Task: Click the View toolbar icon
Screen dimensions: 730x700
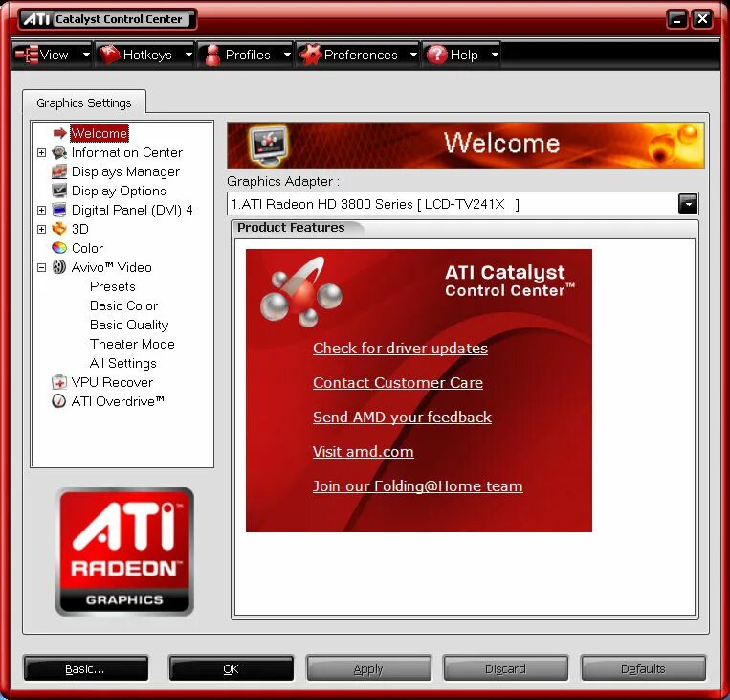Action: pos(26,55)
